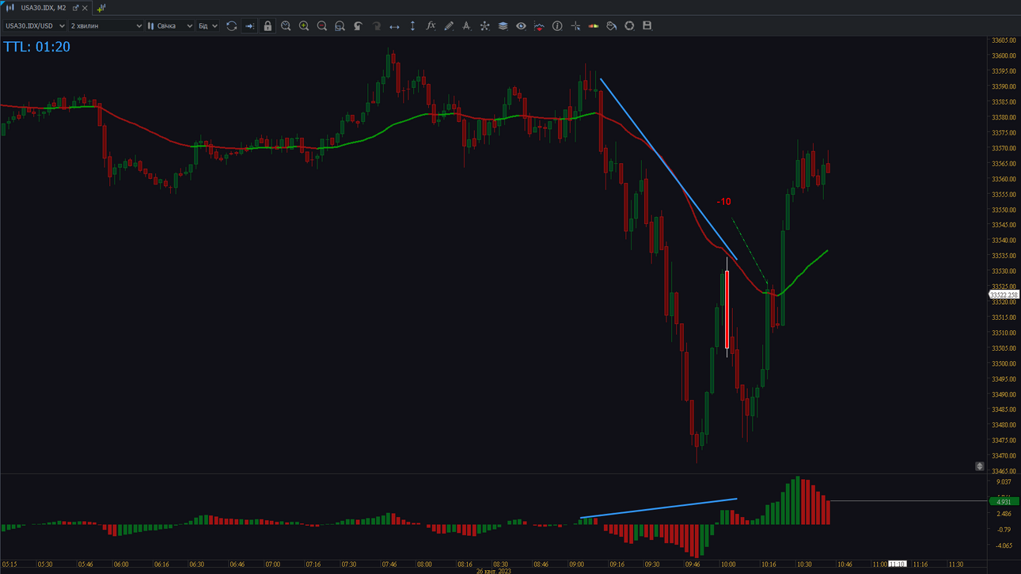
Task: Open the fx indicators icon
Action: (x=431, y=26)
